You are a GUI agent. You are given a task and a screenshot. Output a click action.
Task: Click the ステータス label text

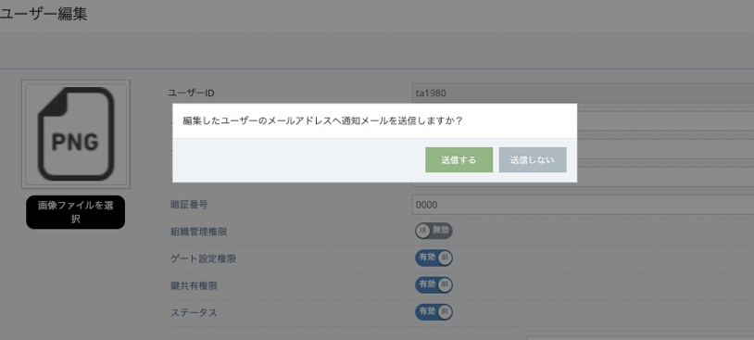[x=194, y=312]
